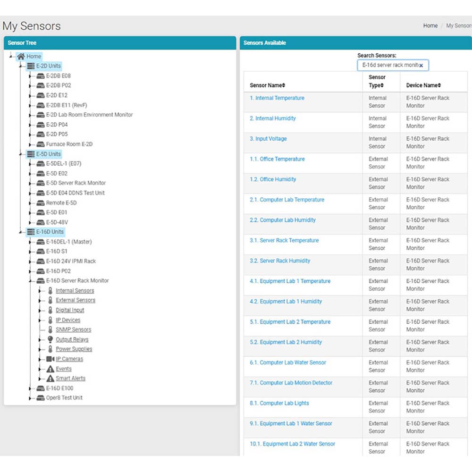Image resolution: width=472 pixels, height=472 pixels.
Task: Select E-5DEL-1 (E07) tree item
Action: (63, 164)
